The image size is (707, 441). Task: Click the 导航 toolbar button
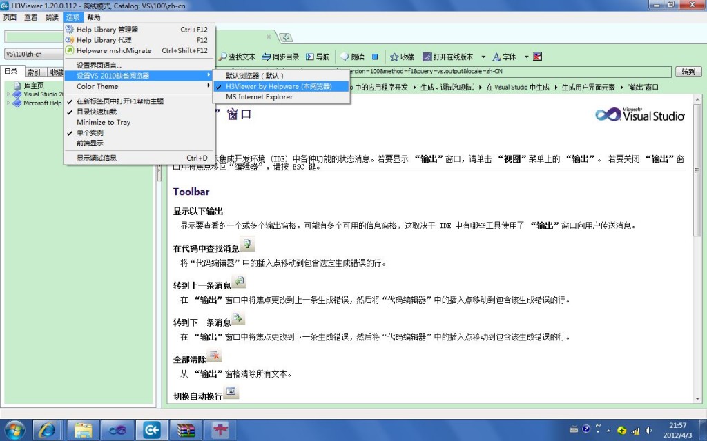[318, 57]
